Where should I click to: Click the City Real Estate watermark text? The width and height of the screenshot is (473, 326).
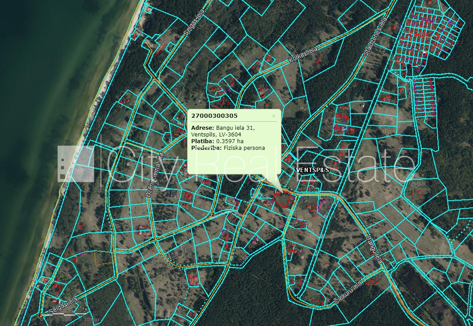(259, 164)
